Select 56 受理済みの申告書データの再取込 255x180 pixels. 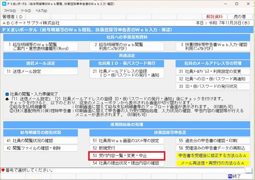[x=213, y=148]
